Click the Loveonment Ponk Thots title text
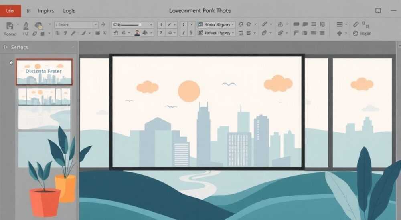The image size is (401, 220). click(x=200, y=11)
